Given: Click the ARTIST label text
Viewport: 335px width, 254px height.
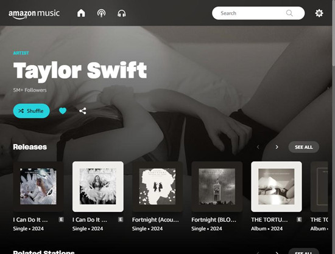Looking at the screenshot, I should click(x=21, y=53).
